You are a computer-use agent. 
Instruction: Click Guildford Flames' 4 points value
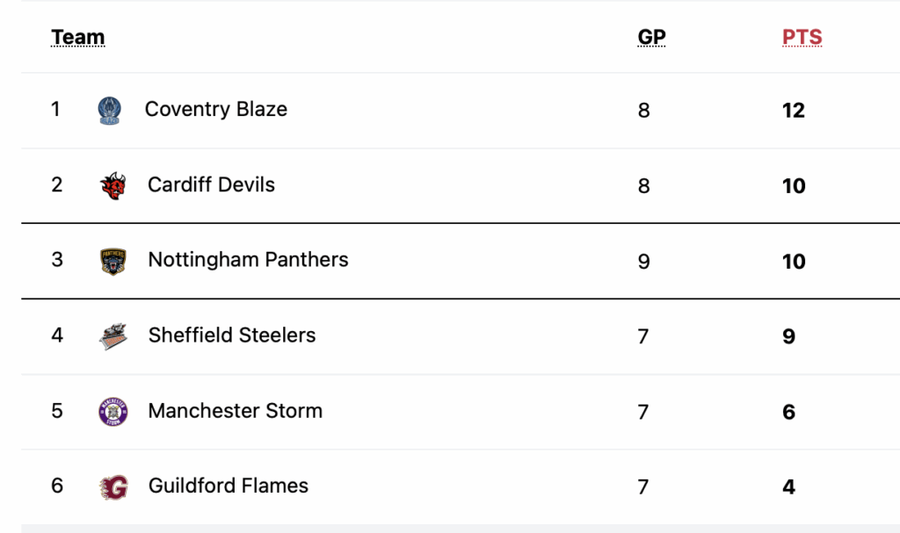coord(788,487)
